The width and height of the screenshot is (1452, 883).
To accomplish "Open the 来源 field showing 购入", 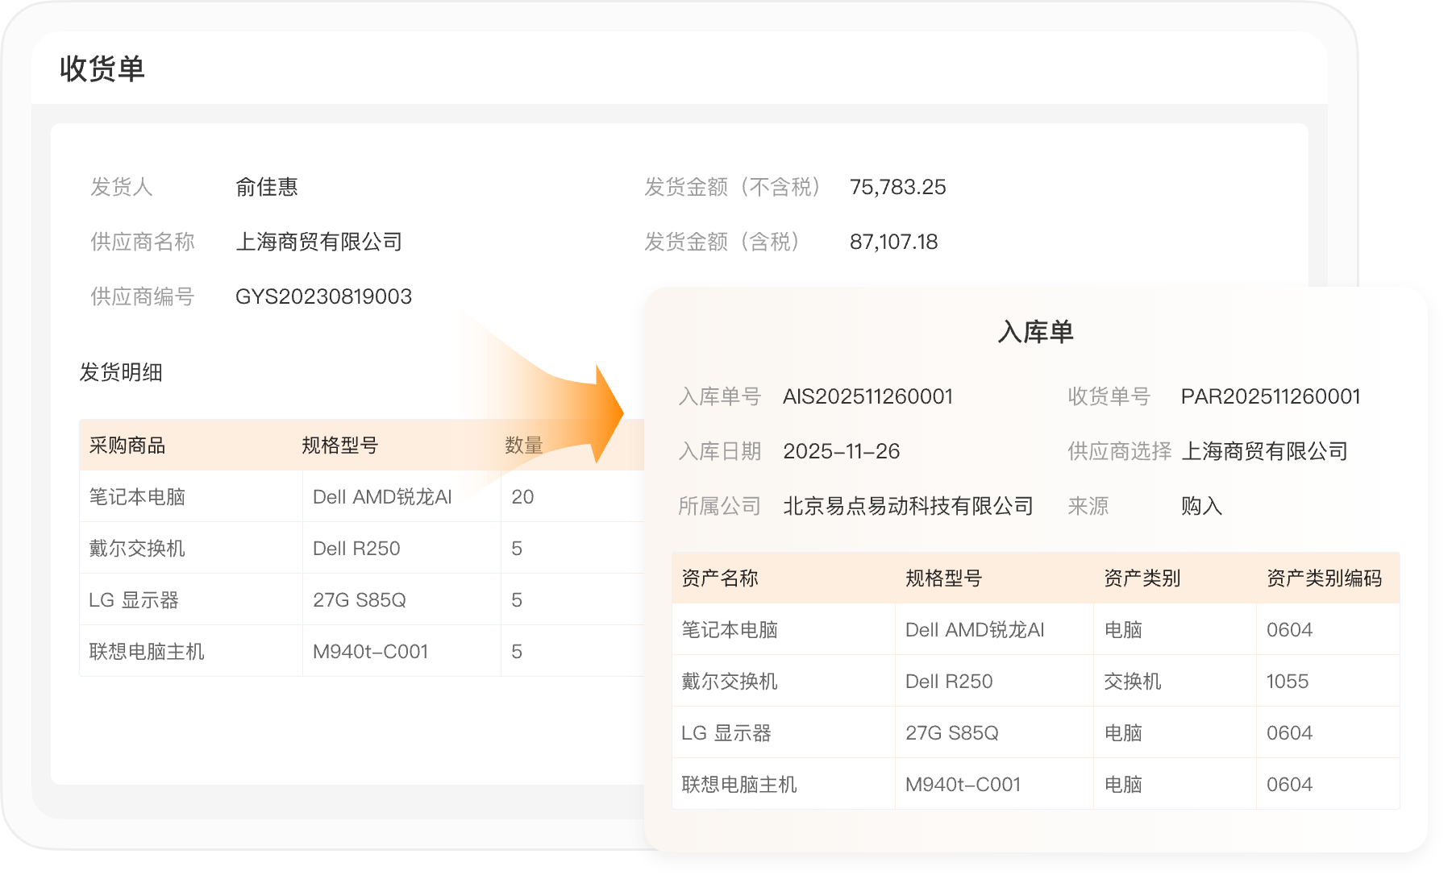I will point(1201,506).
